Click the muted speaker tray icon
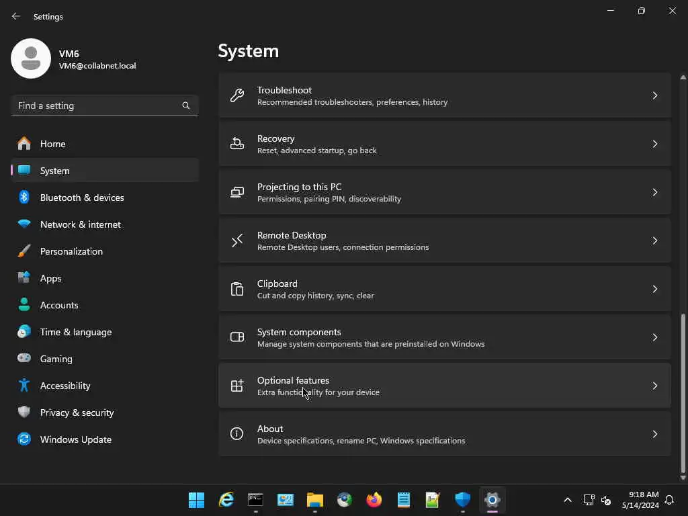Image resolution: width=688 pixels, height=516 pixels. click(x=606, y=500)
